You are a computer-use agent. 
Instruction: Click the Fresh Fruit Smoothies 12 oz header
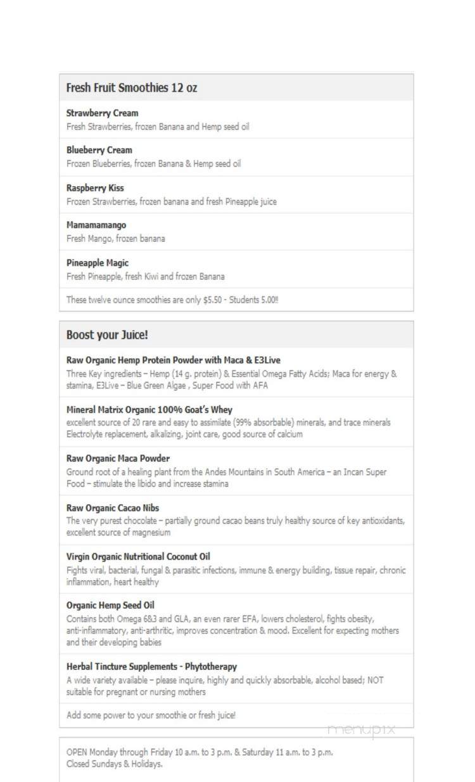coord(132,88)
